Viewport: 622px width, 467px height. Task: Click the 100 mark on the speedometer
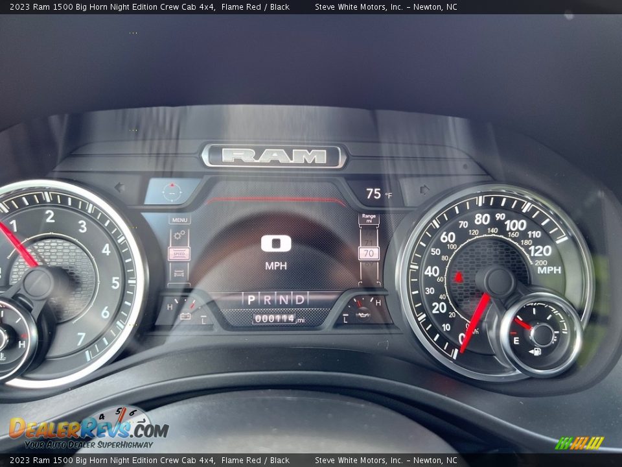pos(515,226)
